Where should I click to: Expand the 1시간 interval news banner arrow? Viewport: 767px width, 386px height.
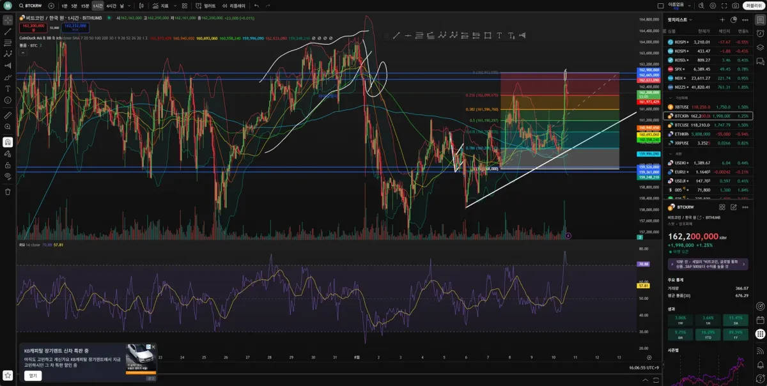(744, 264)
